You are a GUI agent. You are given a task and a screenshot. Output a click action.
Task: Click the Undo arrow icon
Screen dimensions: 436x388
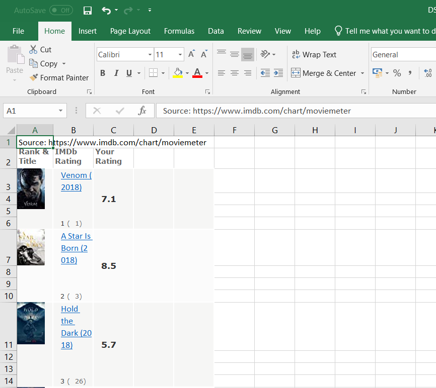coord(106,10)
